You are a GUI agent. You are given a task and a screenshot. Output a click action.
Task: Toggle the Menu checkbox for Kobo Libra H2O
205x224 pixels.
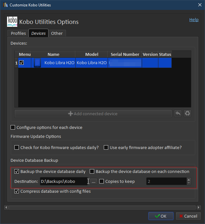(21, 63)
